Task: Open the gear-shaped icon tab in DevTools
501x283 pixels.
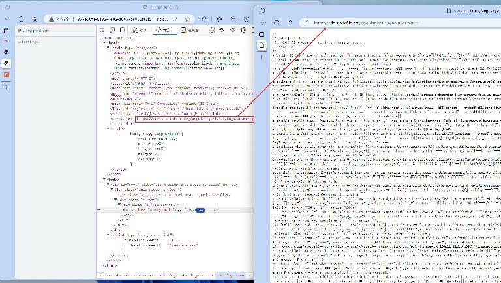Action: (x=243, y=30)
